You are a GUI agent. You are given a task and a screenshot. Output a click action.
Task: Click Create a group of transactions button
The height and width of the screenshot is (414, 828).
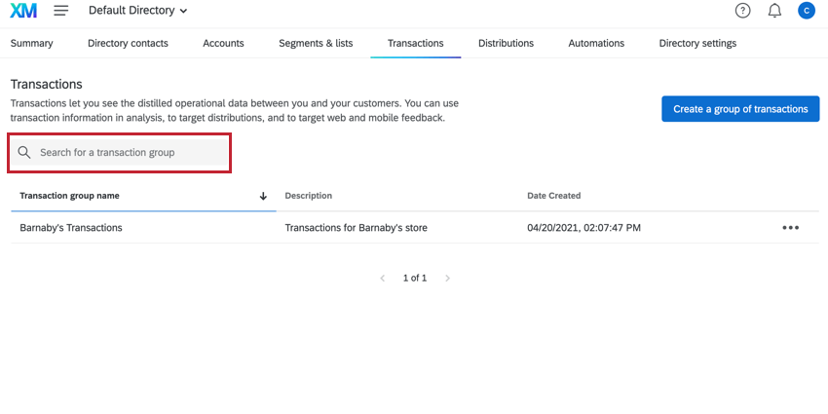(740, 109)
